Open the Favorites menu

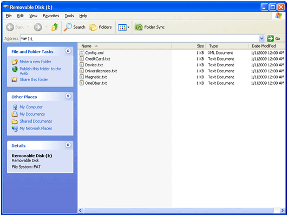pyautogui.click(x=51, y=16)
